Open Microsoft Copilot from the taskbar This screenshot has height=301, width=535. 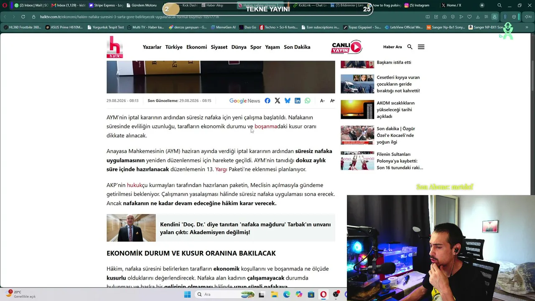tap(299, 294)
